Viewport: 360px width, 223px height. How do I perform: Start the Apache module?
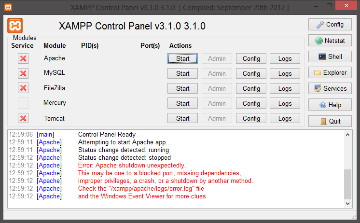point(183,58)
